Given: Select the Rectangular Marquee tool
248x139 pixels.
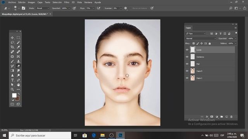Looking at the screenshot, I should tap(18, 38).
